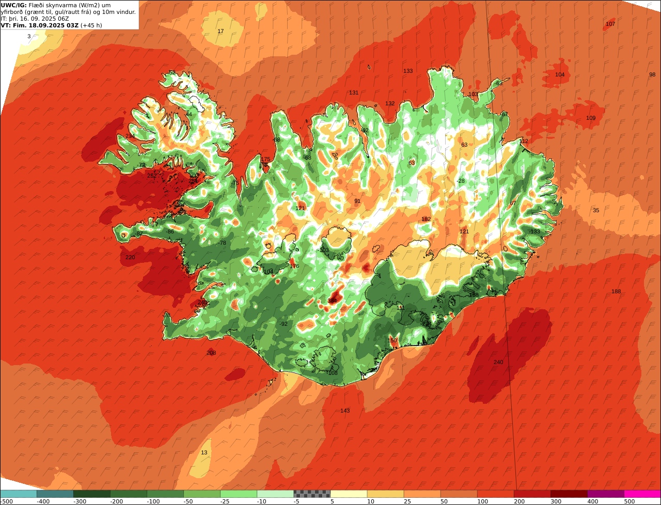Click the map value '3' in top-left corner
Image resolution: width=661 pixels, height=505 pixels.
point(29,36)
